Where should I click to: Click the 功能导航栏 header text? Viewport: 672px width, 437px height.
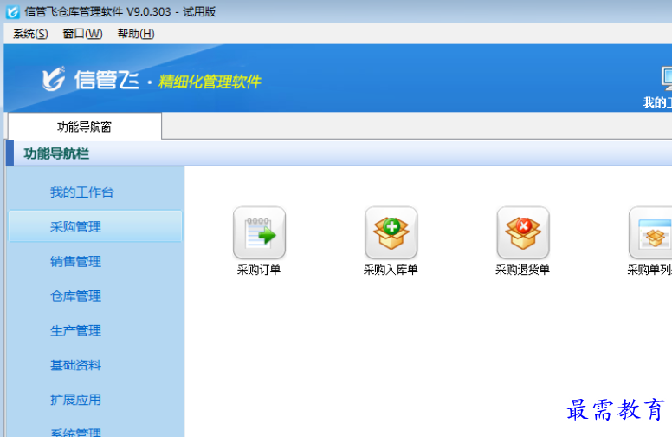coord(56,153)
